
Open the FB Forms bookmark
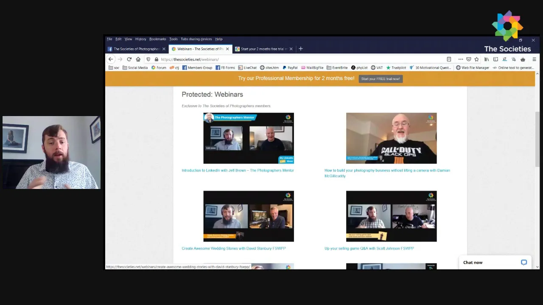click(225, 68)
